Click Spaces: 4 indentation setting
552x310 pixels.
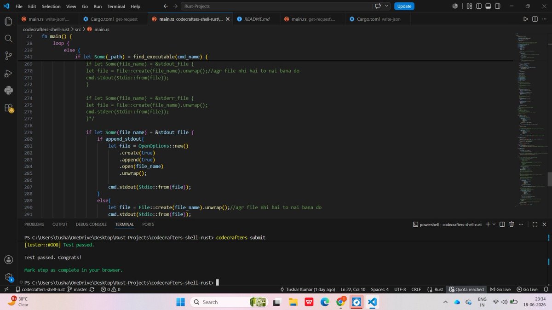(380, 289)
